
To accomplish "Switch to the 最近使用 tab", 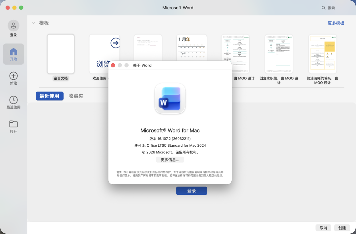I will click(x=49, y=96).
